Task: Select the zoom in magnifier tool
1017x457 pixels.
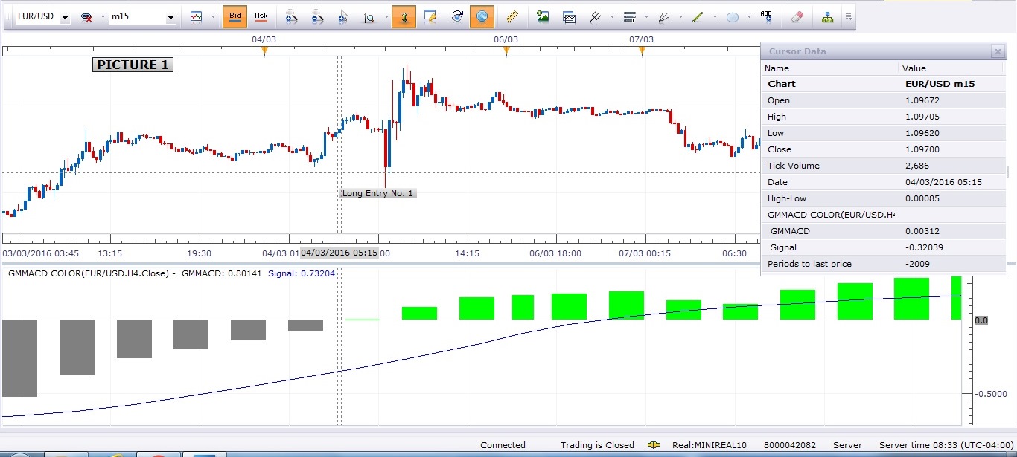Action: tap(291, 16)
